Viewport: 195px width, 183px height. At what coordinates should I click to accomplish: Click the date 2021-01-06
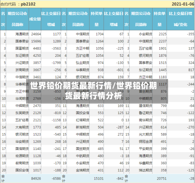[183, 4]
